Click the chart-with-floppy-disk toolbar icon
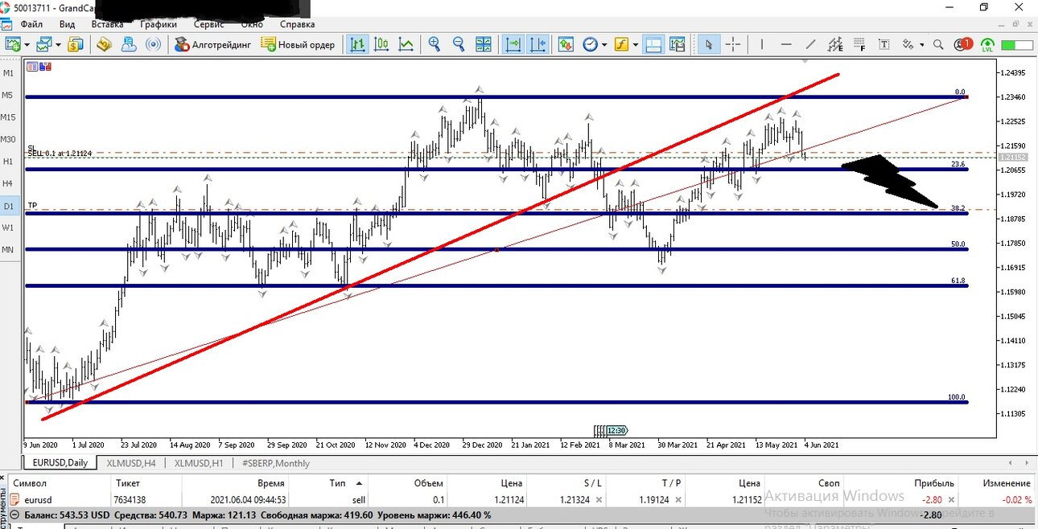 point(677,44)
